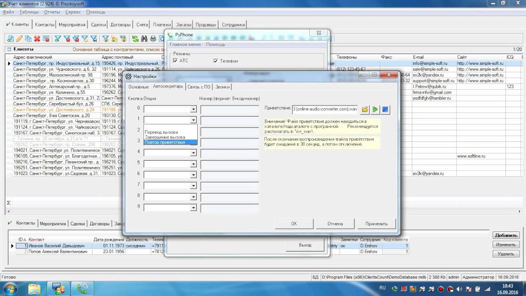
Task: Click the Добавить button
Action: point(506,235)
